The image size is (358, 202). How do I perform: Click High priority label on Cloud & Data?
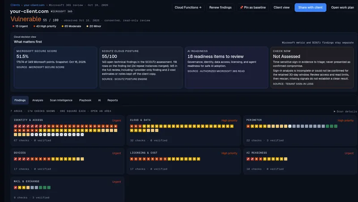coord(229,120)
